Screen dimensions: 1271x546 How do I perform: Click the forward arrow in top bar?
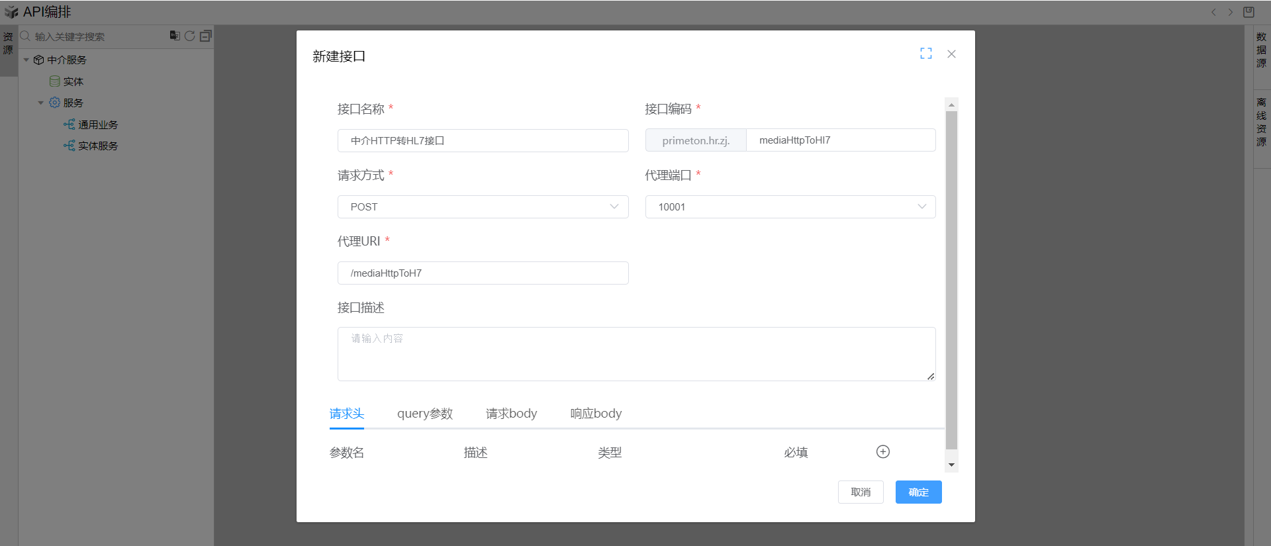coord(1231,12)
